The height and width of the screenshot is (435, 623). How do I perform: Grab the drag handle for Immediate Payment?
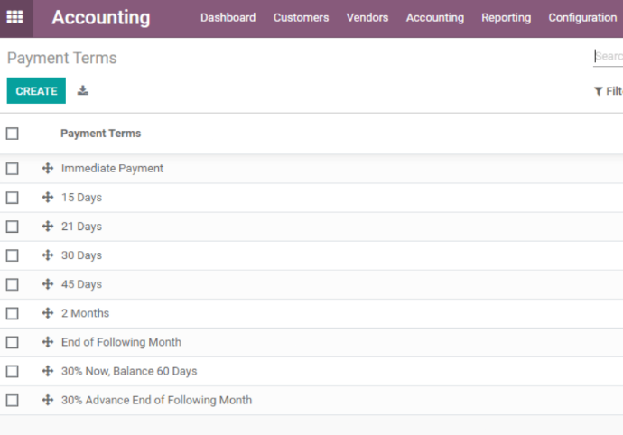(48, 168)
